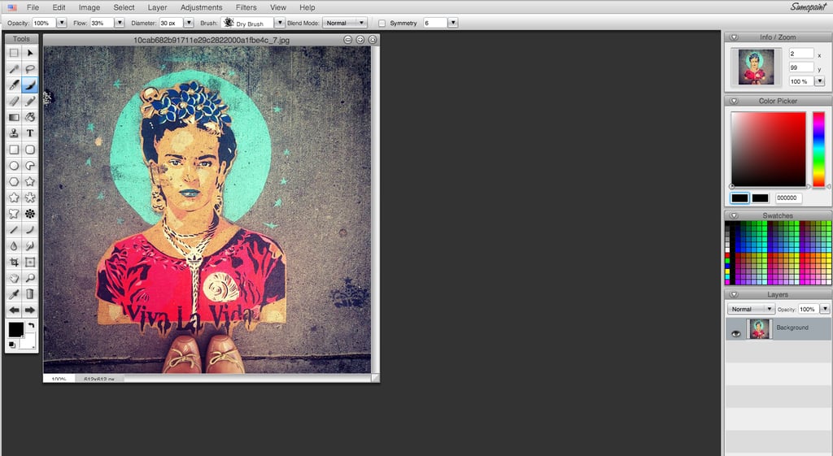The height and width of the screenshot is (456, 833).
Task: Select the Rectangular Select tool
Action: [14, 53]
